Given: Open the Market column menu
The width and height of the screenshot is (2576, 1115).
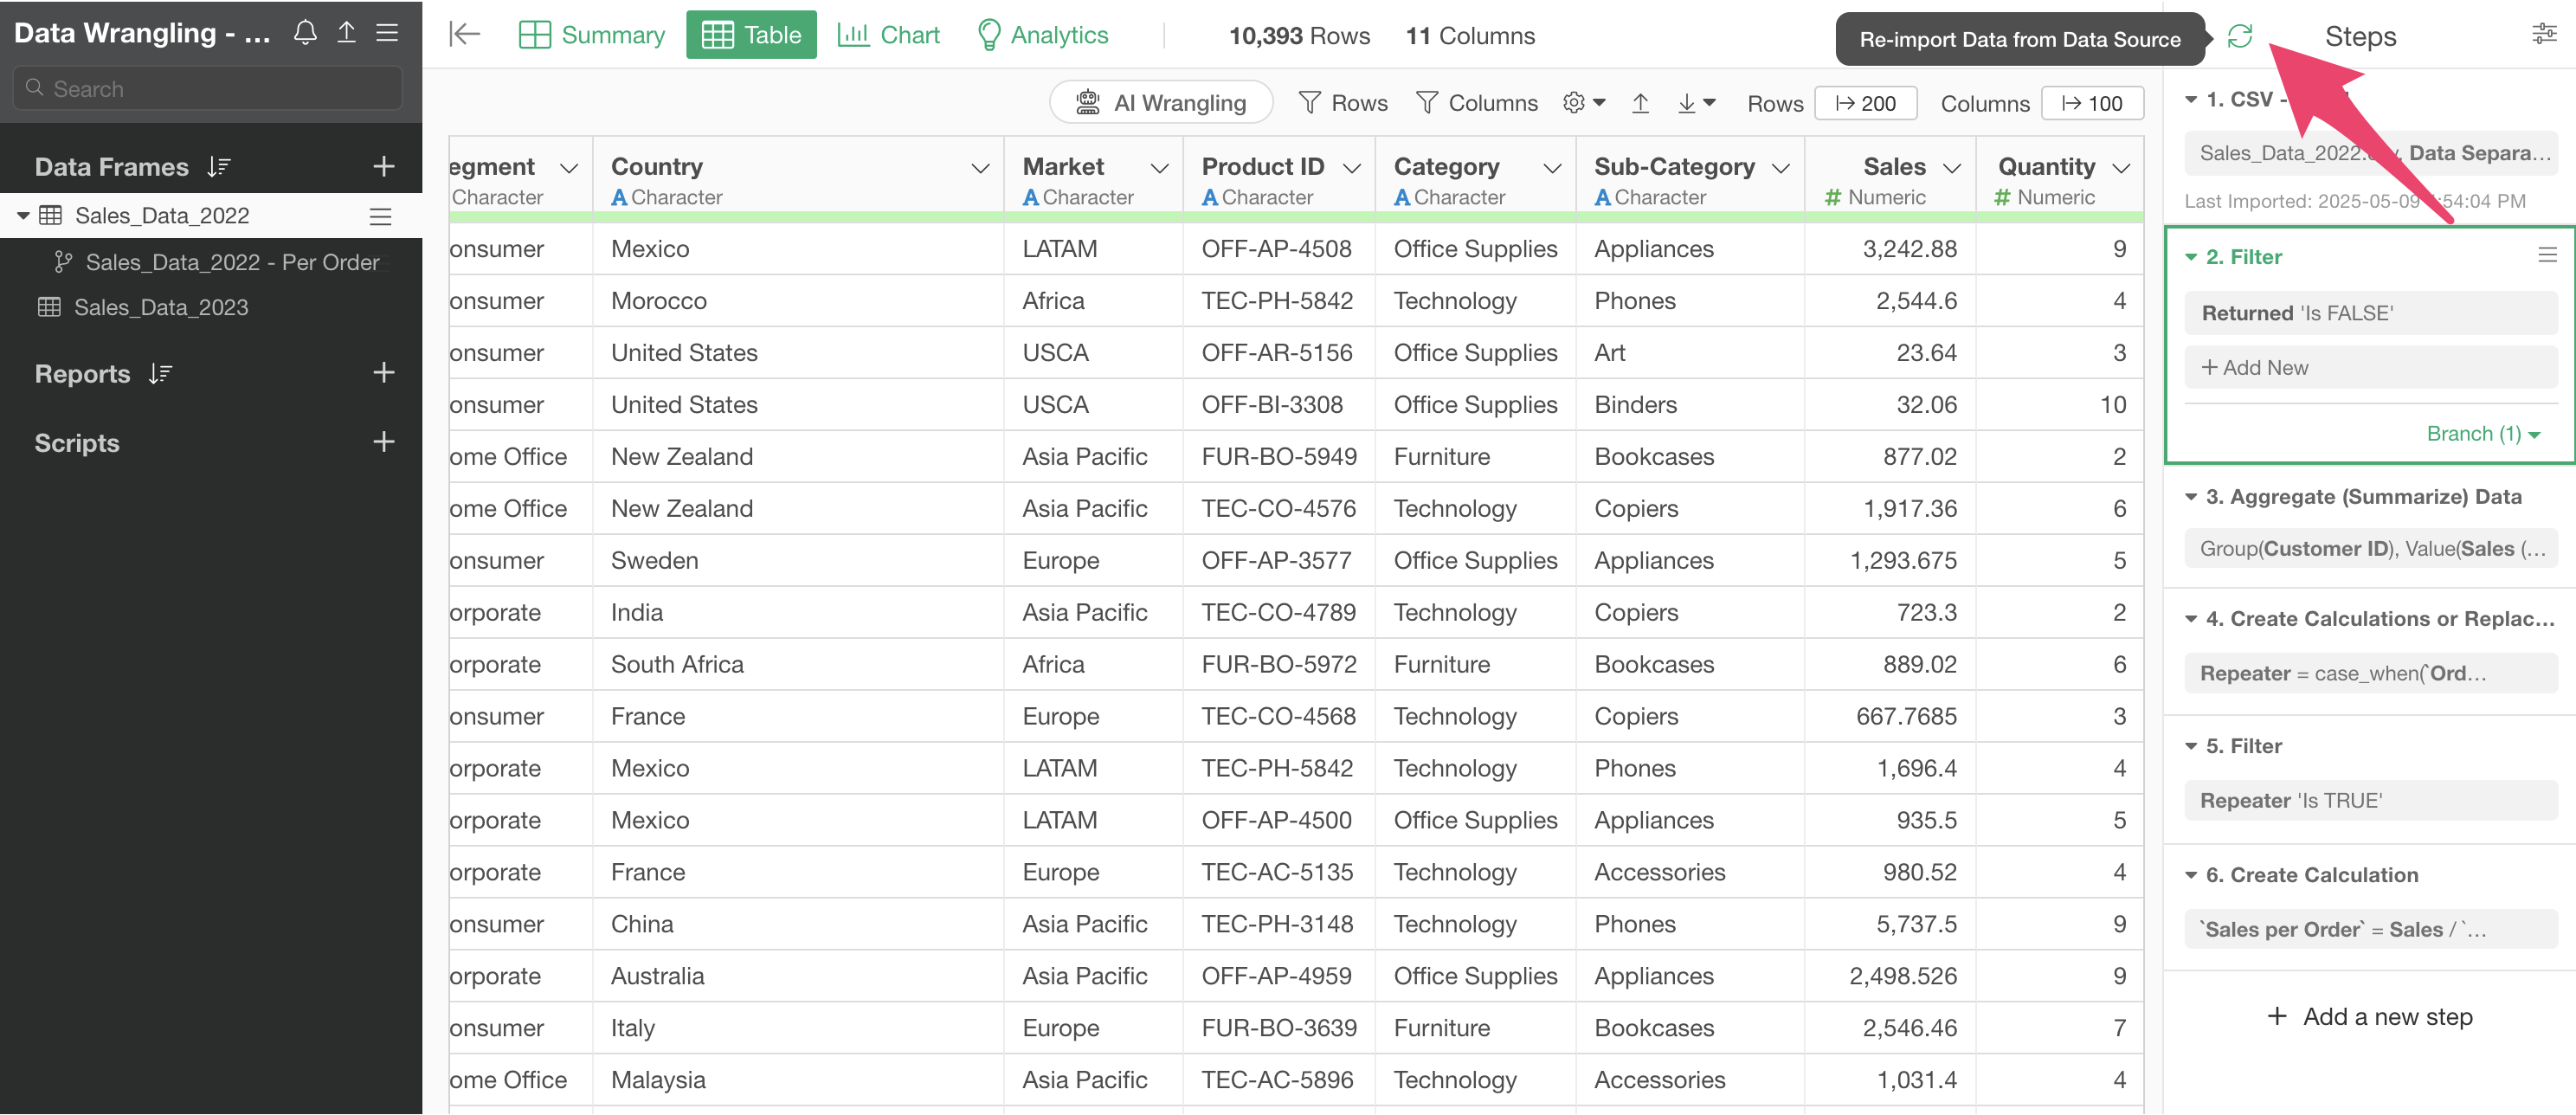Looking at the screenshot, I should coord(1159,168).
